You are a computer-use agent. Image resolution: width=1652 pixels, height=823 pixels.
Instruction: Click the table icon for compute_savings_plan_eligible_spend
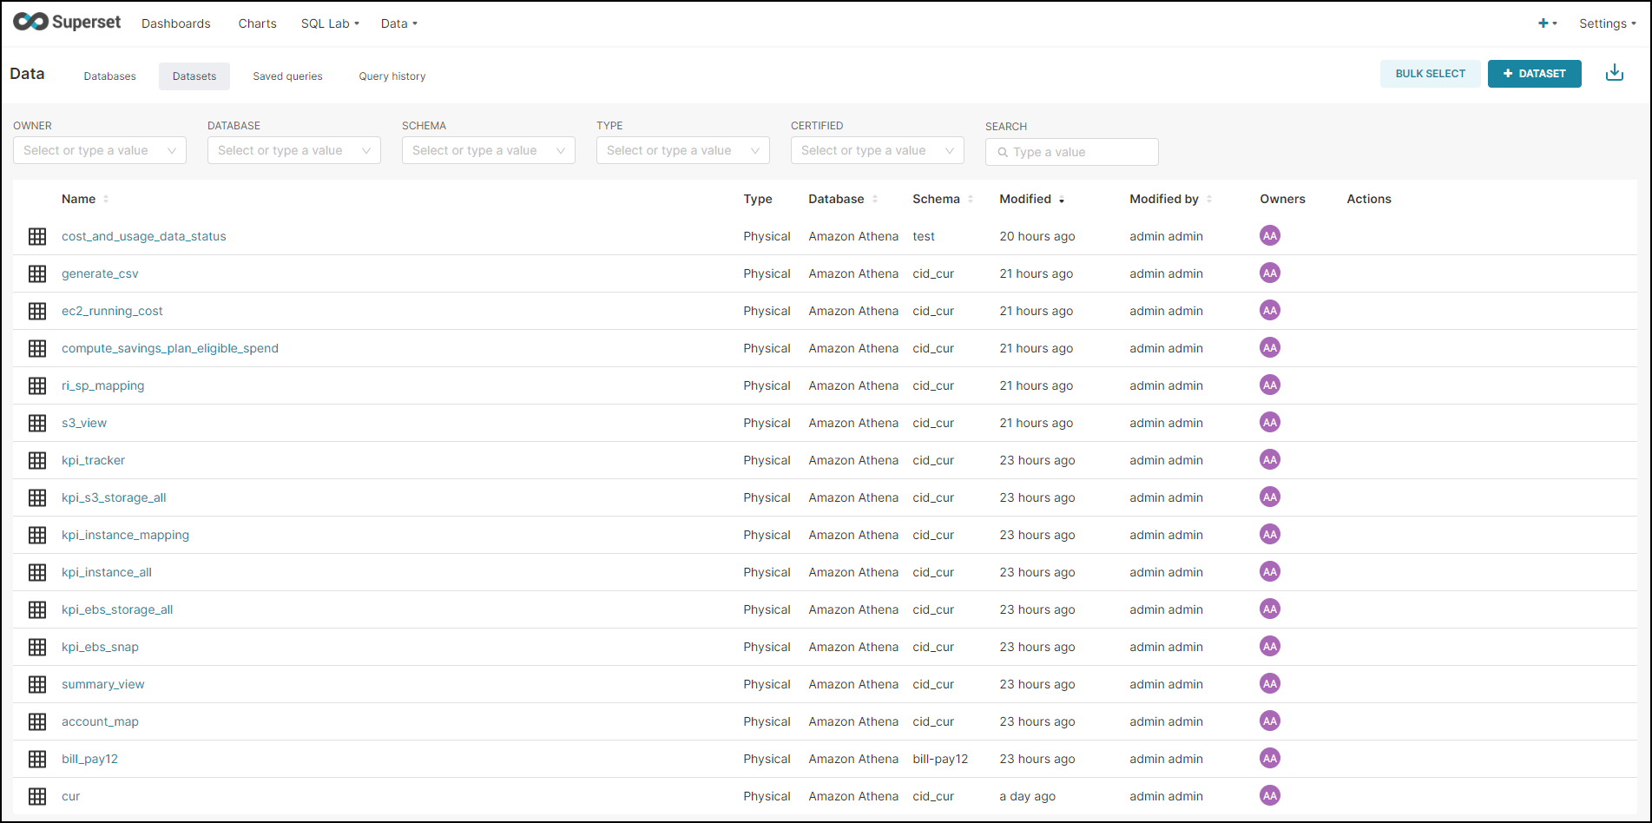tap(37, 348)
